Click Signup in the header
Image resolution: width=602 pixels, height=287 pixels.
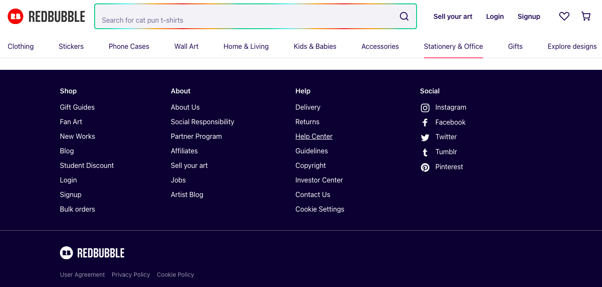(x=529, y=16)
